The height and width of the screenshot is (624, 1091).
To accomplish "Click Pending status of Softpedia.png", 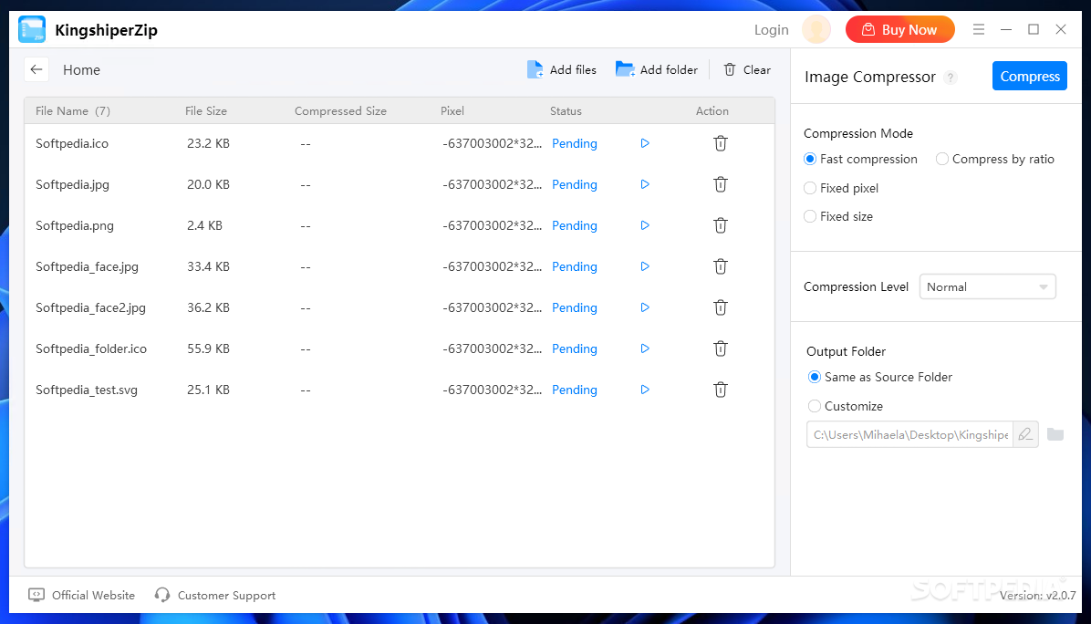I will [x=574, y=225].
